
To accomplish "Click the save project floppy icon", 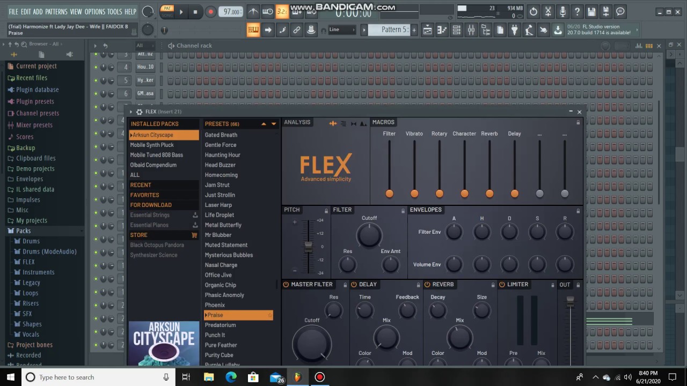I will click(x=591, y=12).
